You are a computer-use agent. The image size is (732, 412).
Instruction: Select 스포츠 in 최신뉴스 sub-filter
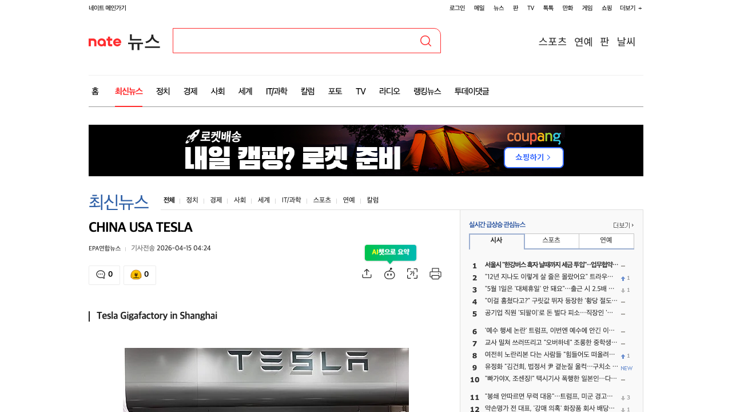pyautogui.click(x=322, y=200)
